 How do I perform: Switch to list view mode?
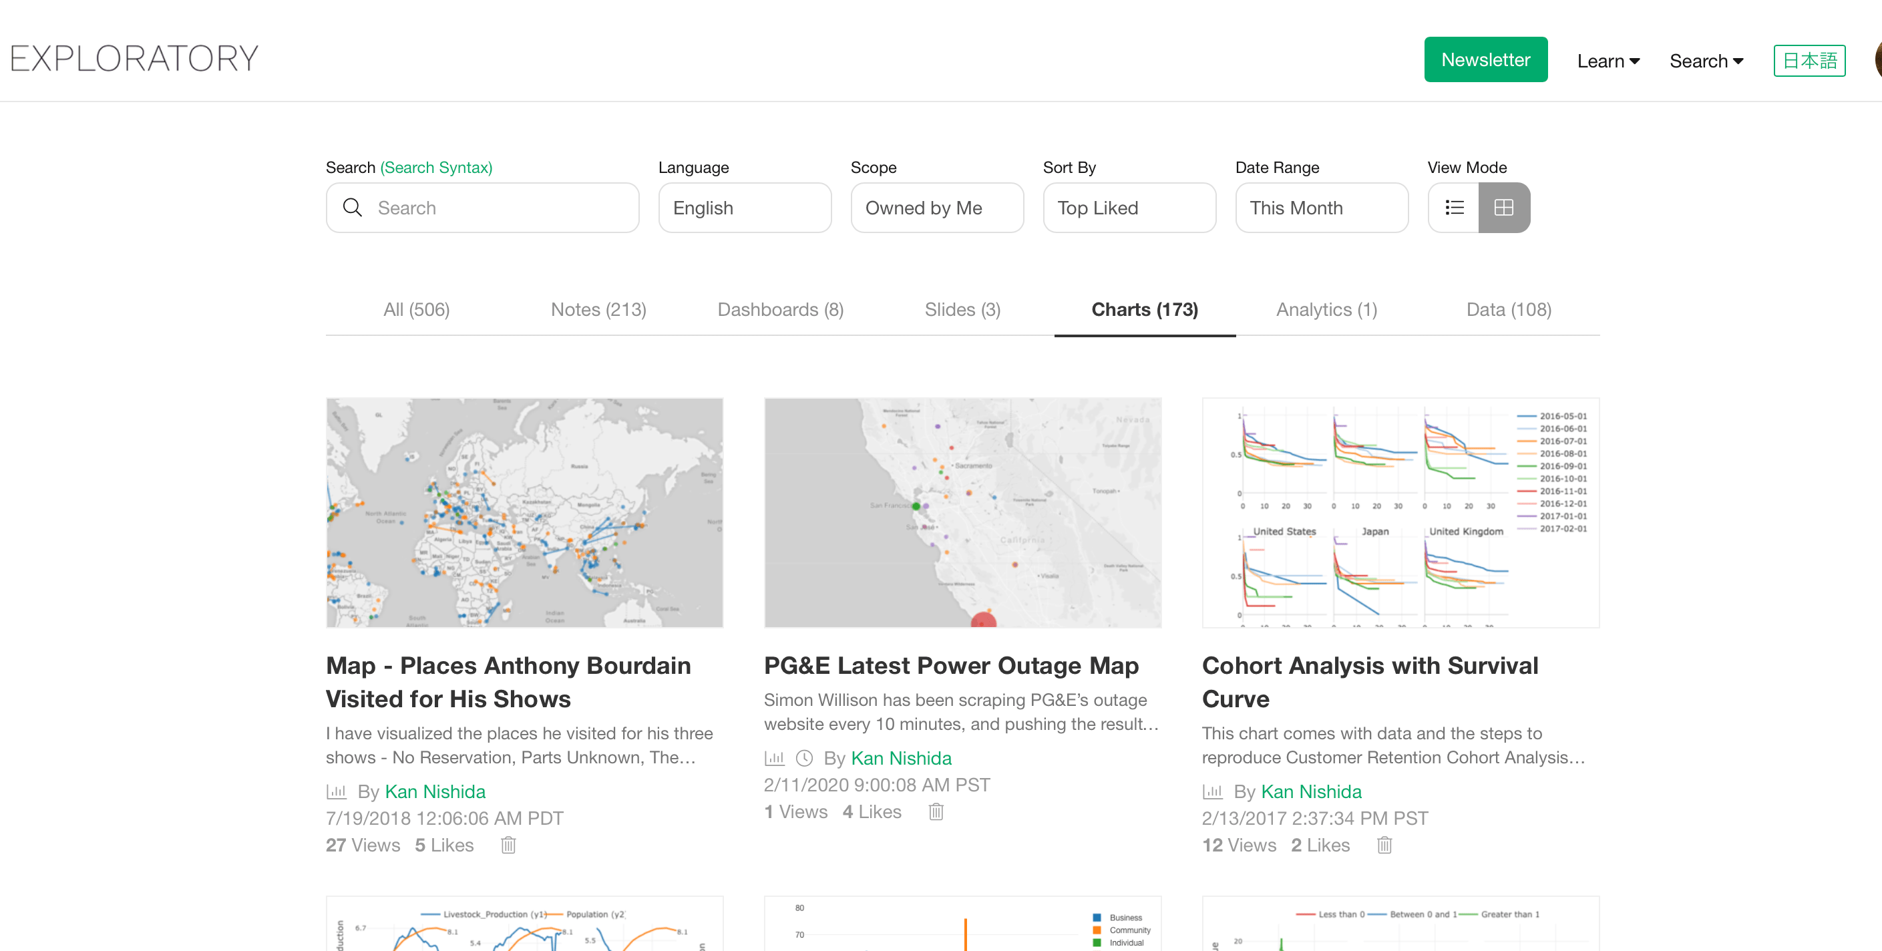pos(1454,208)
